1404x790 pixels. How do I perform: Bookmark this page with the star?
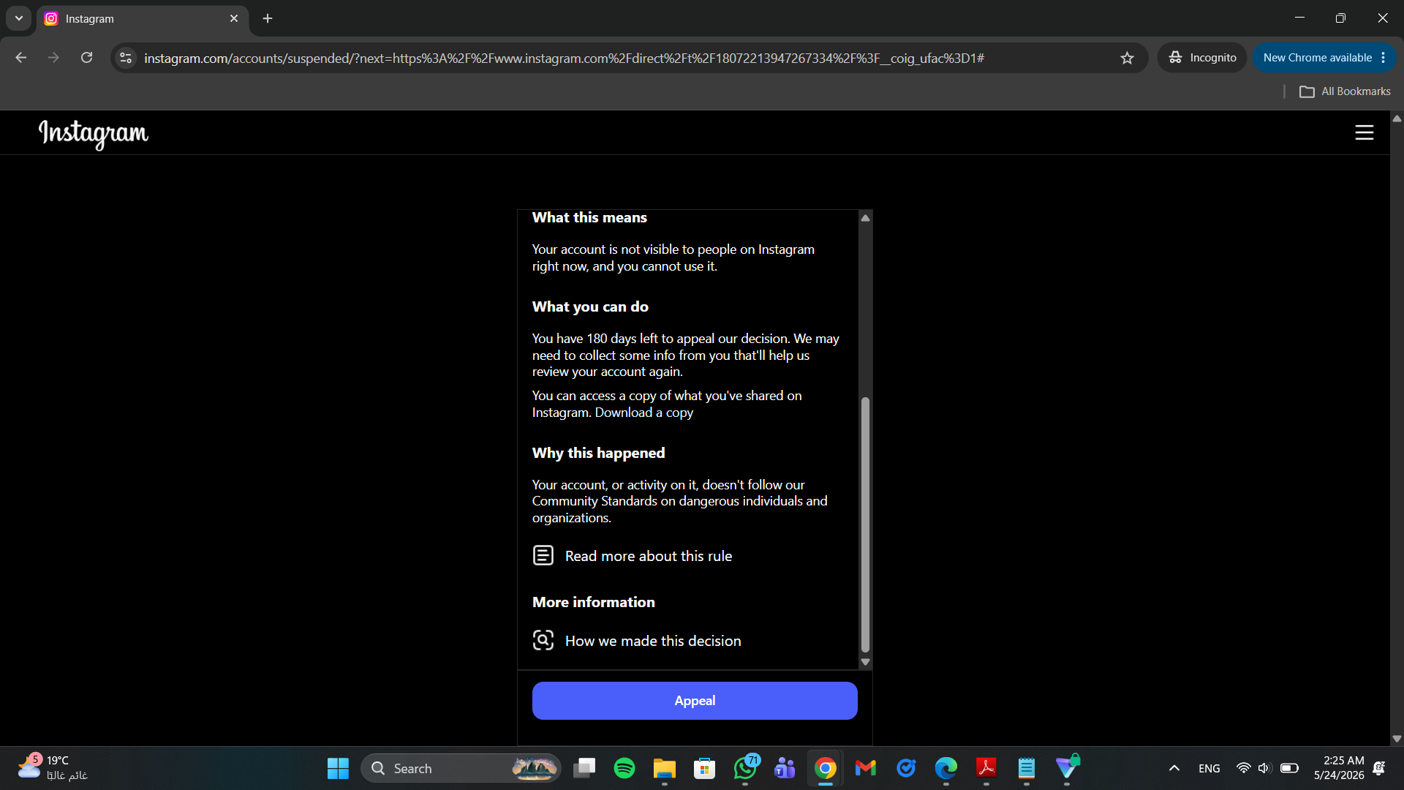(x=1127, y=58)
